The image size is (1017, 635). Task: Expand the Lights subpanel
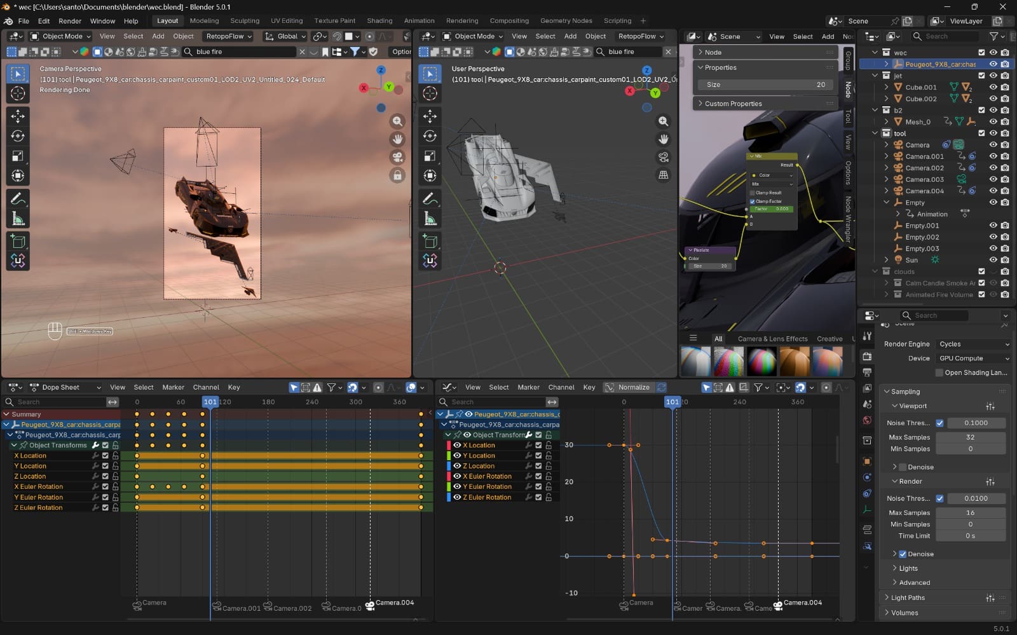coord(908,569)
